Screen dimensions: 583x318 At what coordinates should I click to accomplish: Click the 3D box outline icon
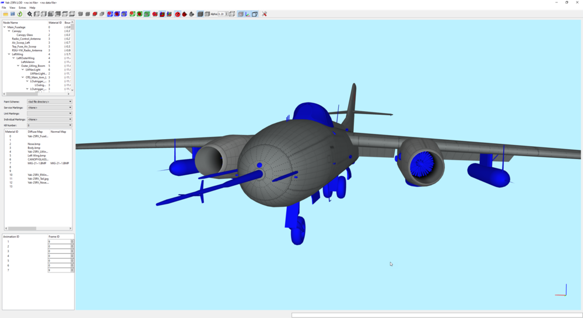tap(255, 14)
